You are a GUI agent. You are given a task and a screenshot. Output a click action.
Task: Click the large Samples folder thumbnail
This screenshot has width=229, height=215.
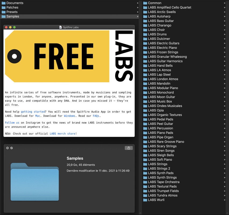coord(35,182)
